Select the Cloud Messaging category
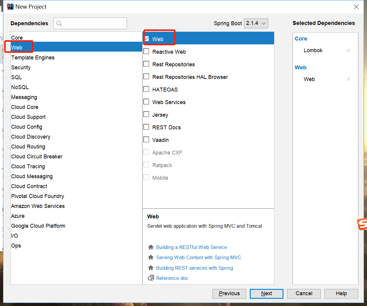 76,176
